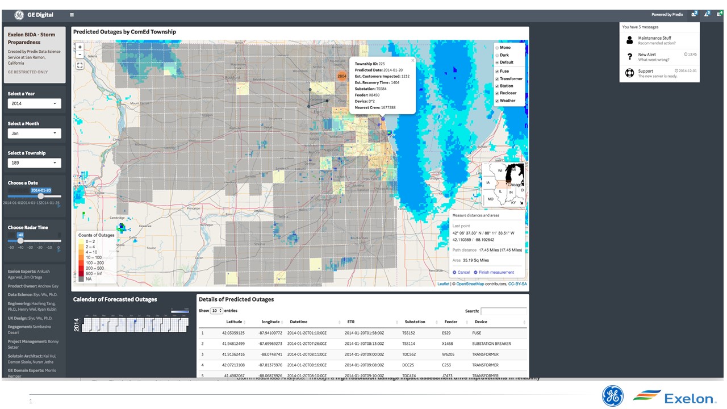
Task: Toggle the hamburger sidebar menu
Action: coord(72,15)
